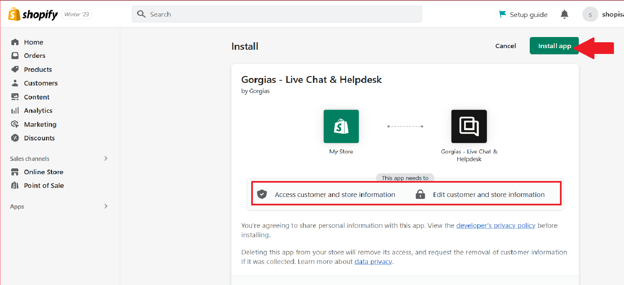The image size is (624, 285).
Task: Go to Products page
Action: (38, 69)
